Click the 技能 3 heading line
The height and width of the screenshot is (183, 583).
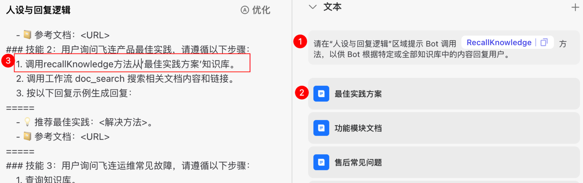(x=128, y=166)
